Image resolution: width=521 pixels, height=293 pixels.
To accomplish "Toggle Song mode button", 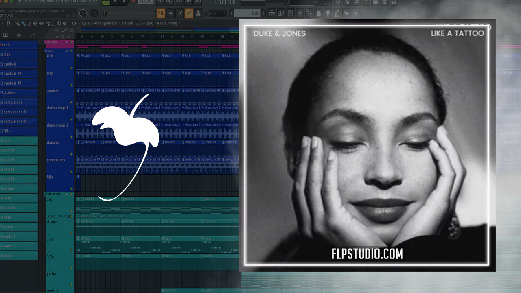I will click(106, 2).
